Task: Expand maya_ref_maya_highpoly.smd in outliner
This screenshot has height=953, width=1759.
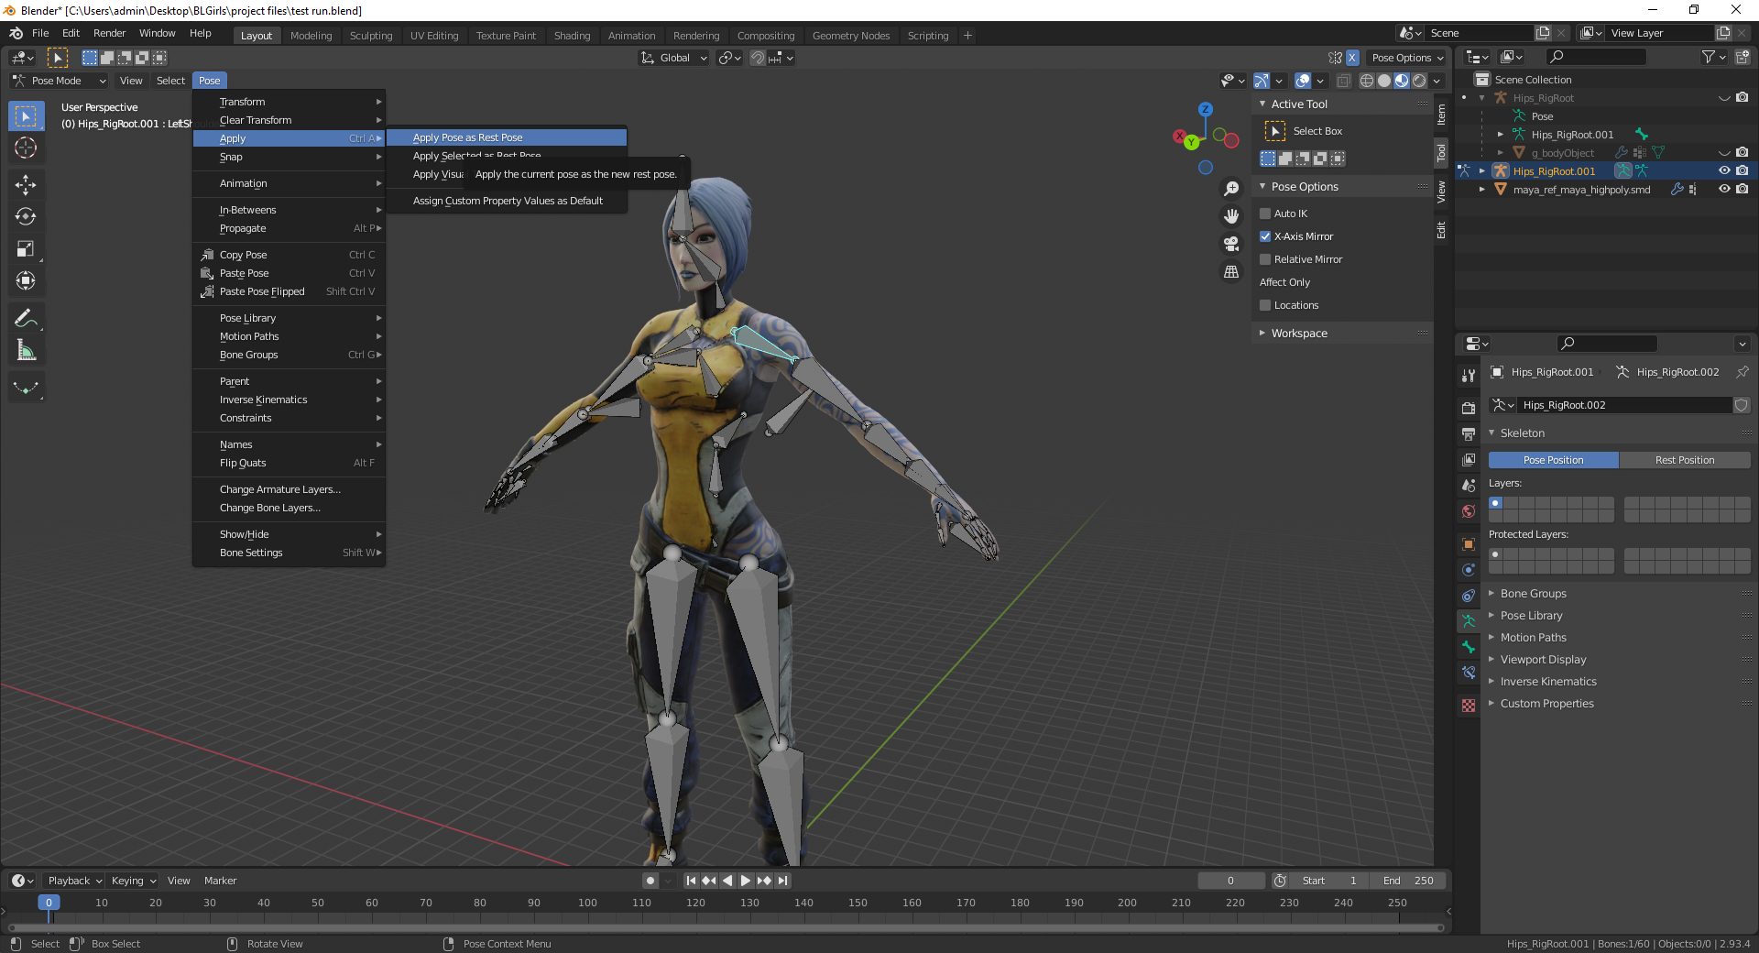Action: pos(1481,190)
